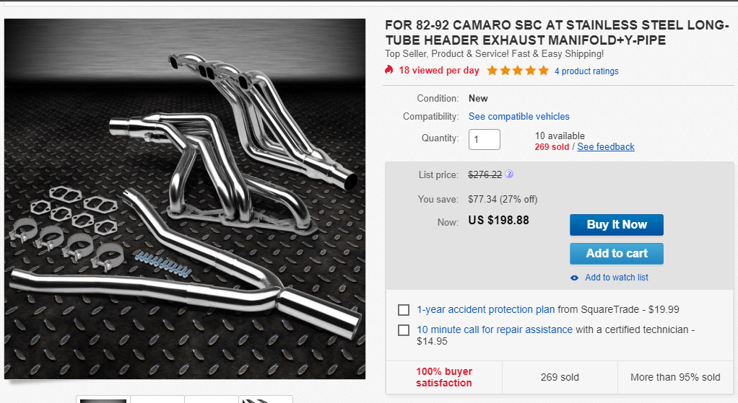Click the 100% buyer satisfaction label
Viewport: 738px width, 403px height.
[444, 377]
